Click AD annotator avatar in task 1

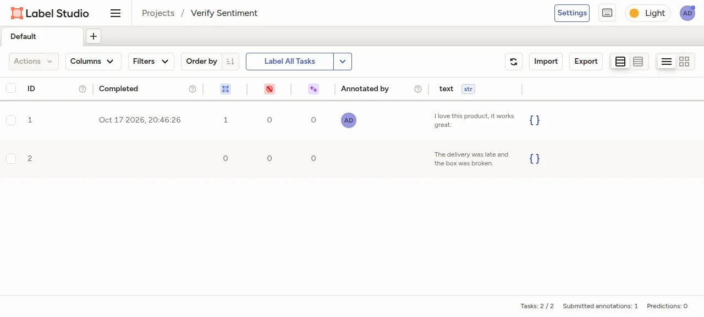coord(349,120)
